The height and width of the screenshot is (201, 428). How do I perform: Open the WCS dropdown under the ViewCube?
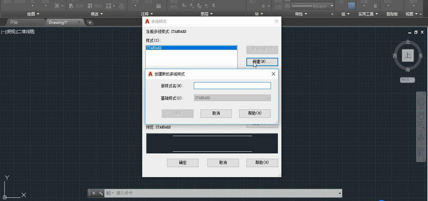point(407,80)
